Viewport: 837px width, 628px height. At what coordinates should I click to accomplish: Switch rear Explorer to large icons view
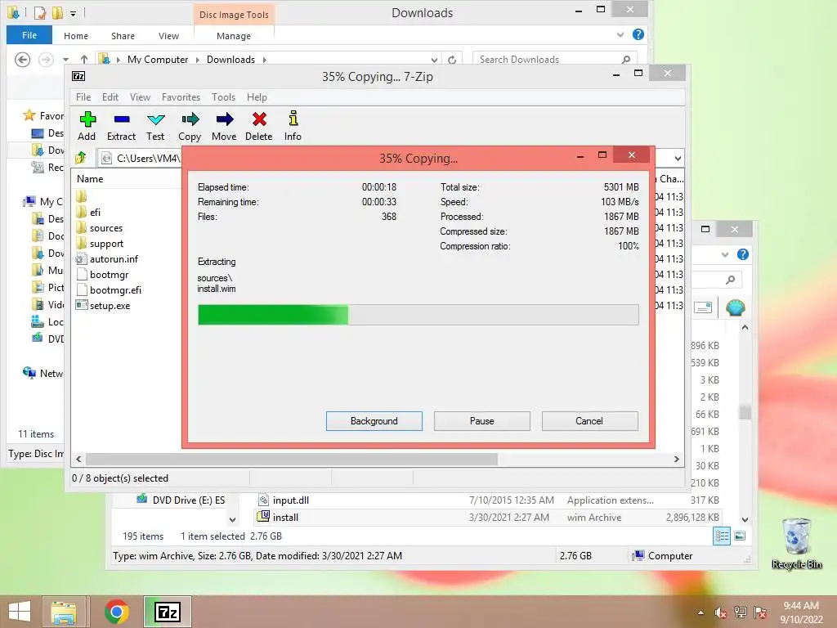pyautogui.click(x=740, y=536)
